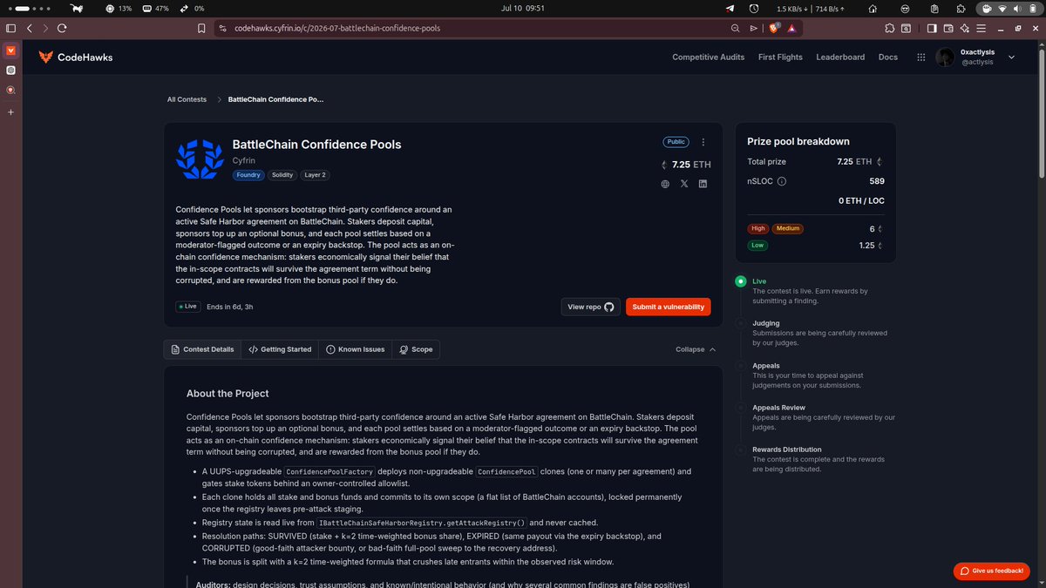Click the Give us feedback button

pyautogui.click(x=992, y=571)
